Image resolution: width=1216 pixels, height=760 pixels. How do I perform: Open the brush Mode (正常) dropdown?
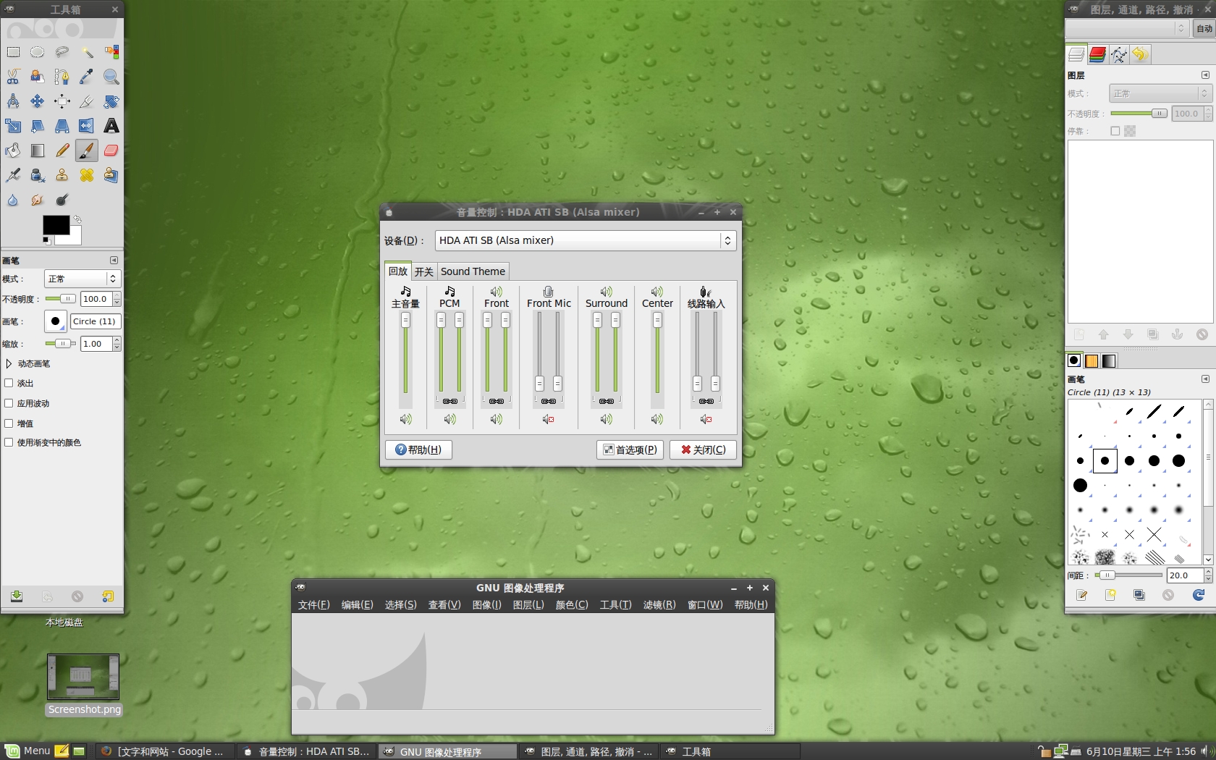tap(82, 279)
